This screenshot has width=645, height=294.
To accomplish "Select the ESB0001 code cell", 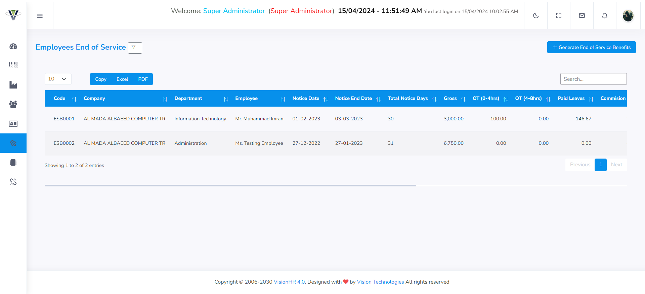I will tap(64, 119).
